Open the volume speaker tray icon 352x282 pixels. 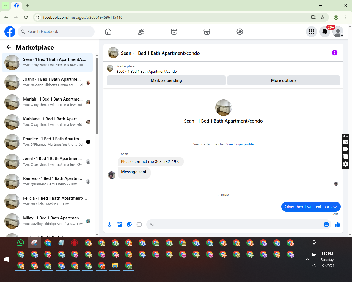tap(314, 265)
